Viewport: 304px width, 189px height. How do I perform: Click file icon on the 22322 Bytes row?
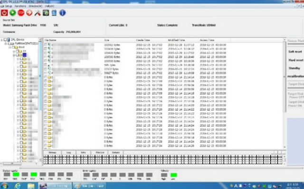pyautogui.click(x=49, y=69)
